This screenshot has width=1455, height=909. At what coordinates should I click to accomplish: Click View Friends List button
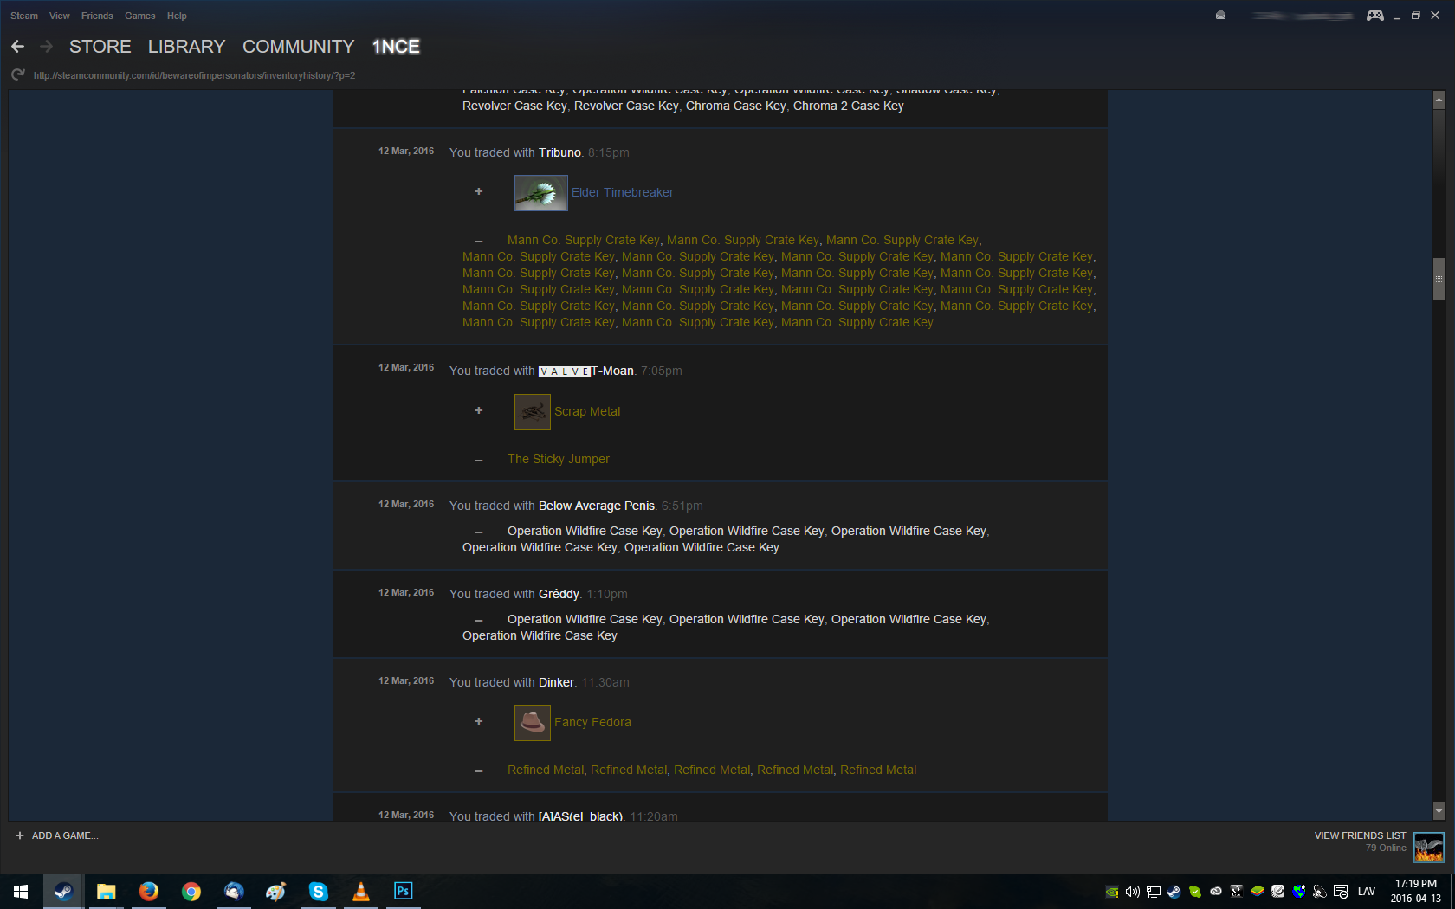[1360, 835]
